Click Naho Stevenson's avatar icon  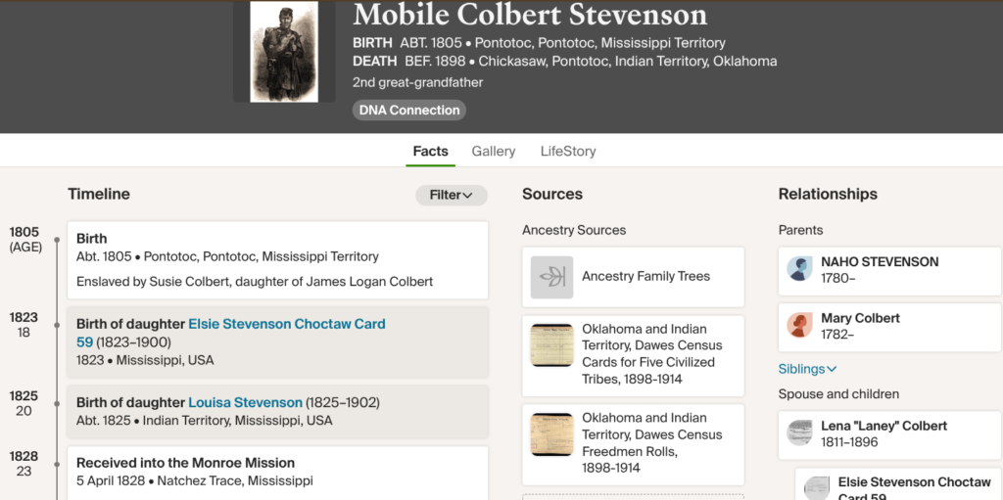(x=800, y=270)
